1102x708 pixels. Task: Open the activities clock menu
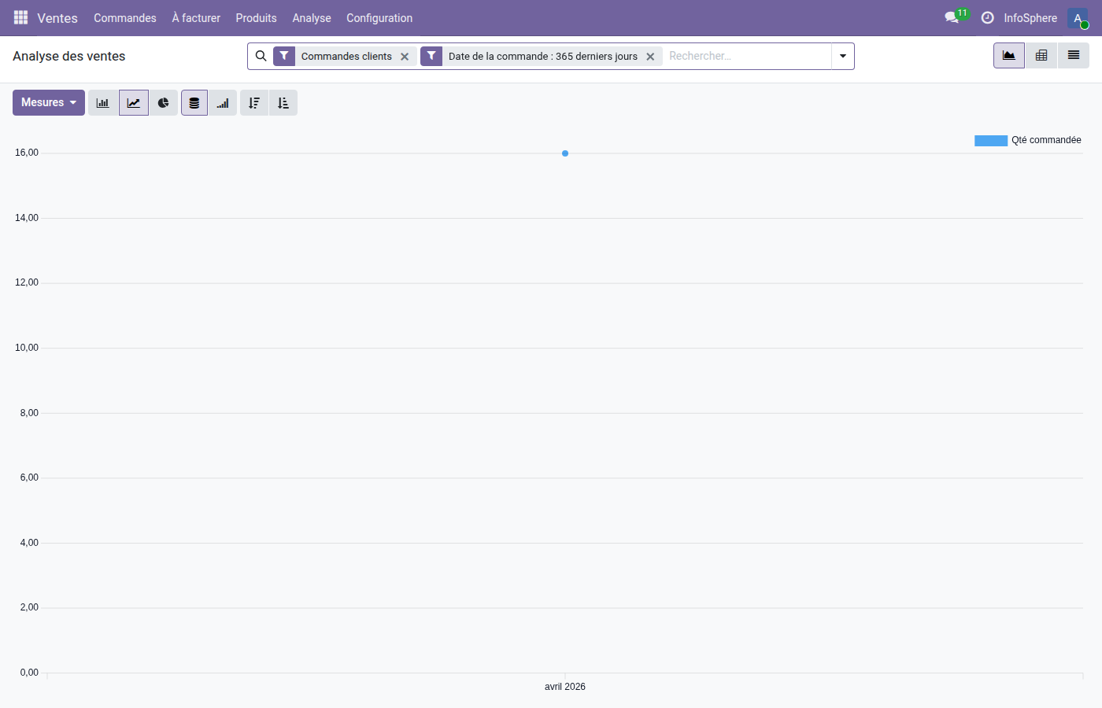point(987,17)
